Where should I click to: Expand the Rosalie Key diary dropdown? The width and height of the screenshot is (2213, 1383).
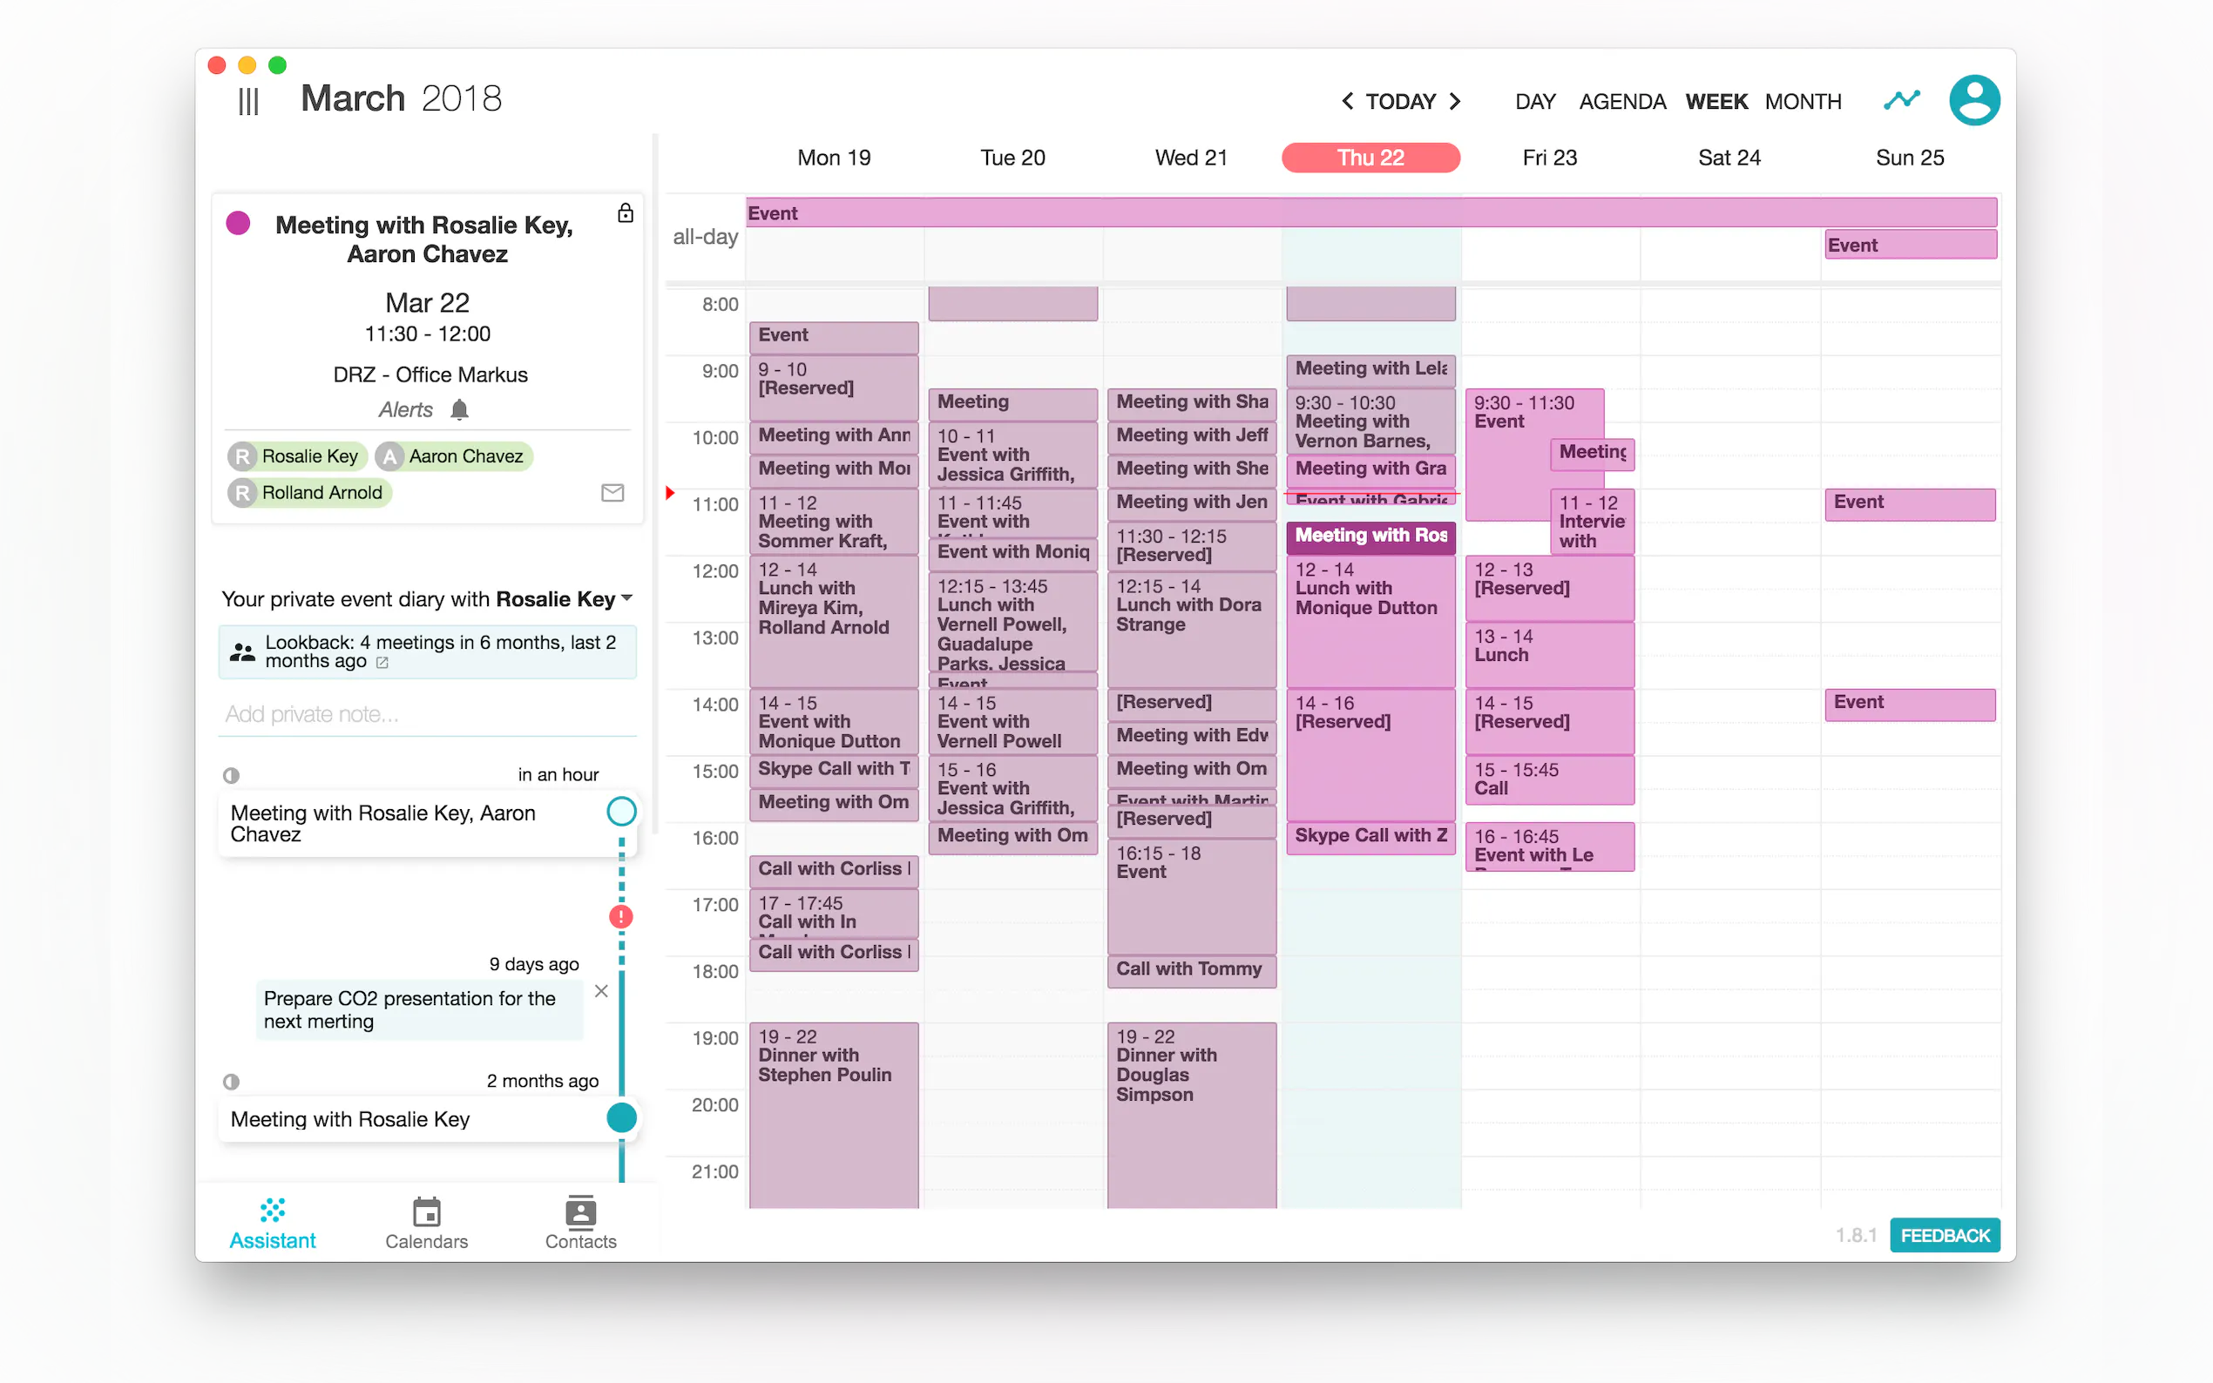626,598
